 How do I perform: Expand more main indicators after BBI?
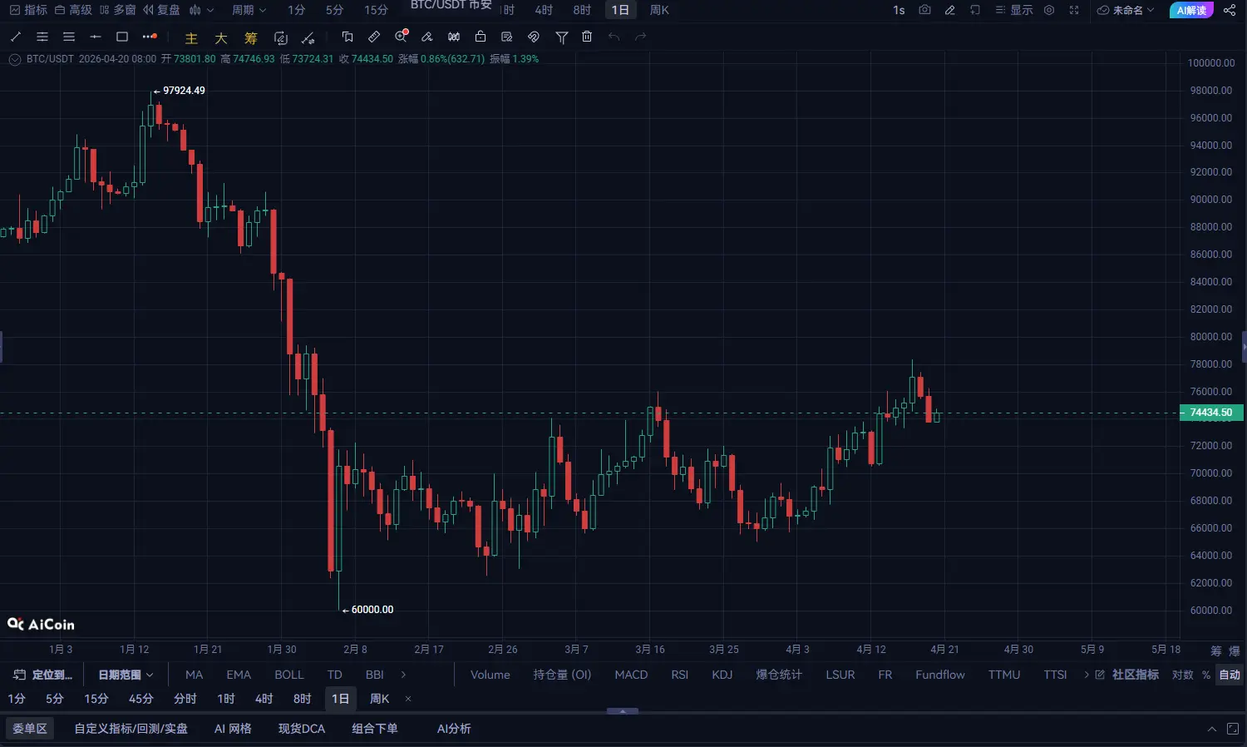[x=404, y=675]
